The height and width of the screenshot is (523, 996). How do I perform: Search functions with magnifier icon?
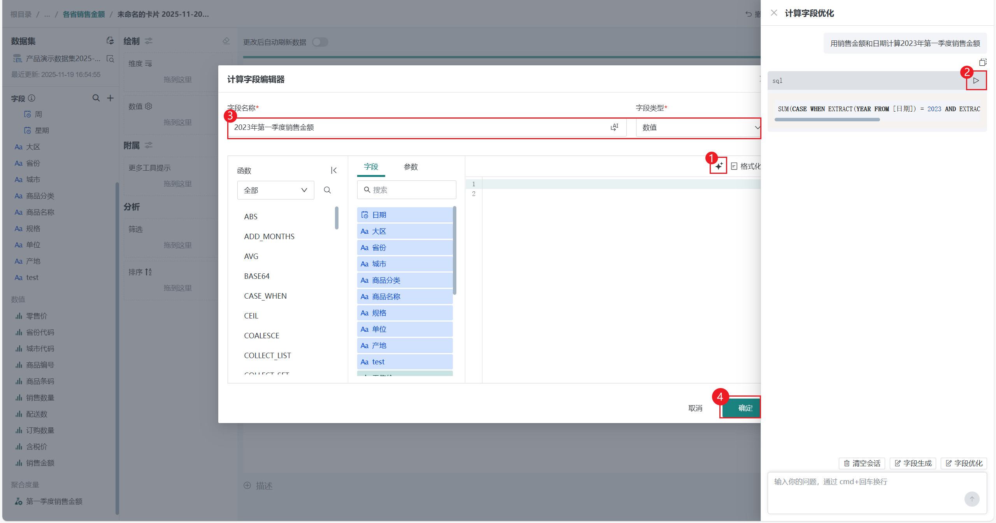click(x=327, y=190)
